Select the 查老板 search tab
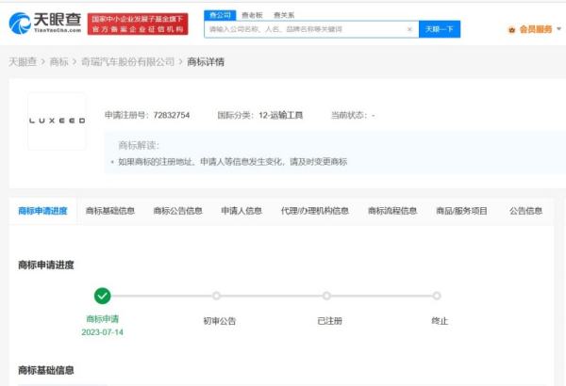This screenshot has width=566, height=386. pos(252,15)
